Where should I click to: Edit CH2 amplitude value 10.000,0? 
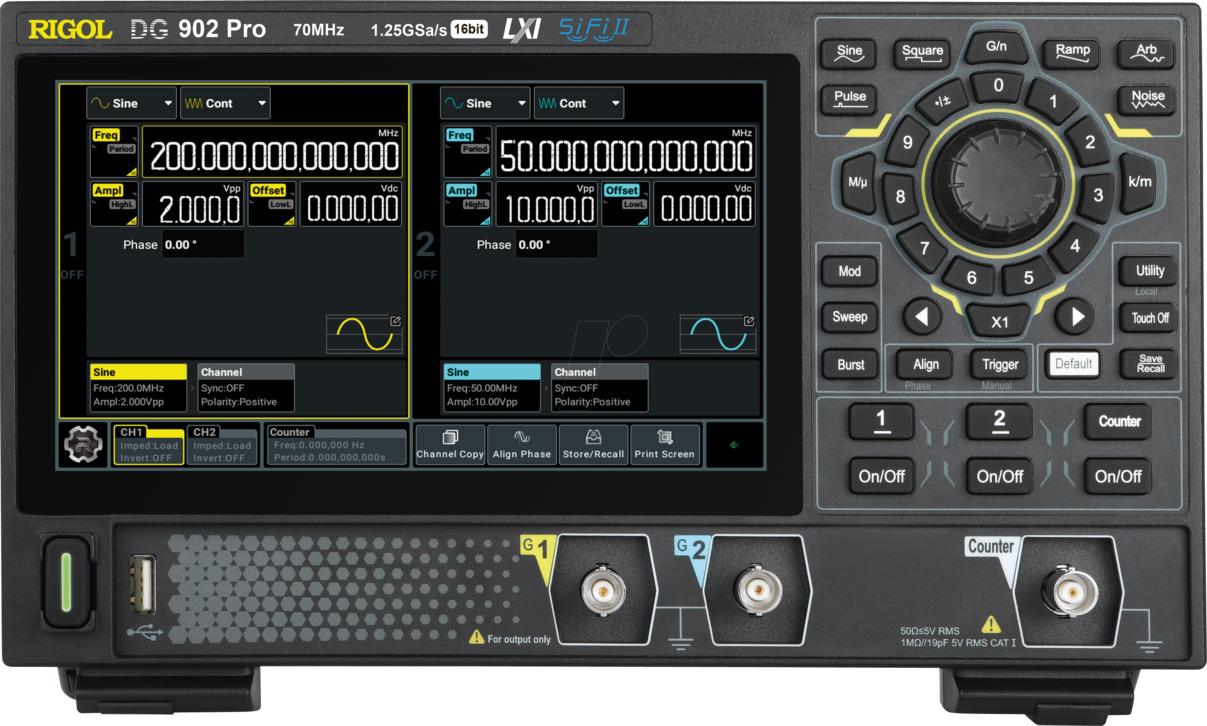pos(546,204)
